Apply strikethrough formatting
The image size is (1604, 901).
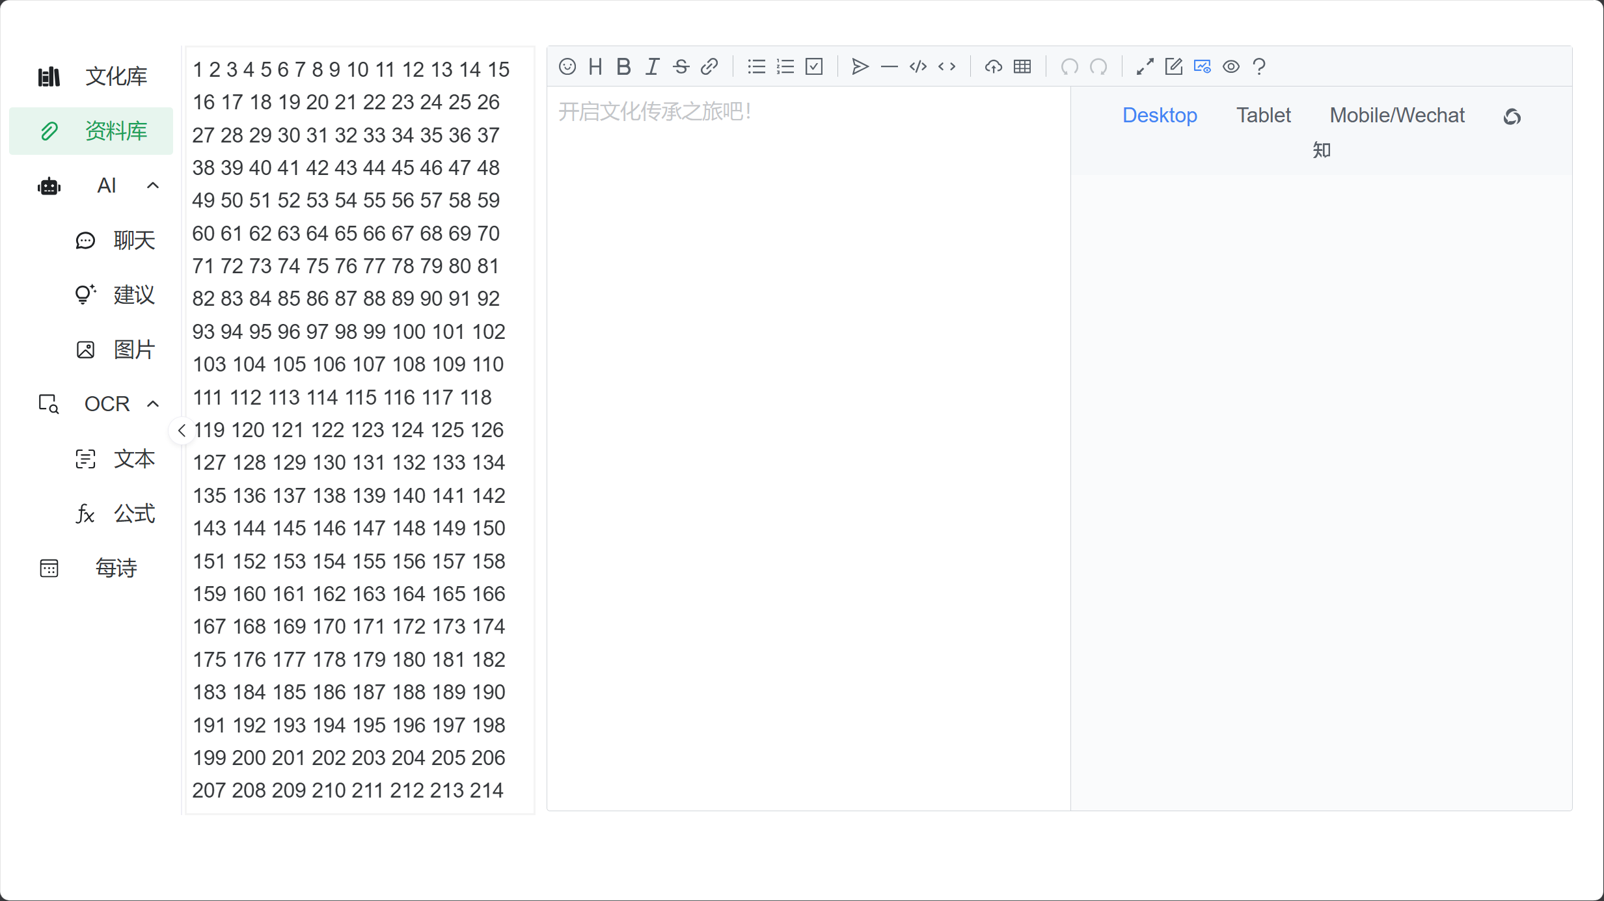tap(681, 67)
